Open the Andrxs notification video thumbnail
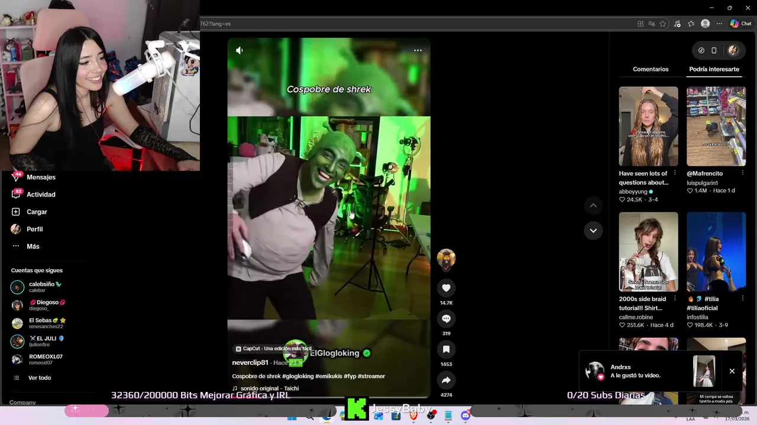Screen dimensions: 757x425 coord(704,371)
